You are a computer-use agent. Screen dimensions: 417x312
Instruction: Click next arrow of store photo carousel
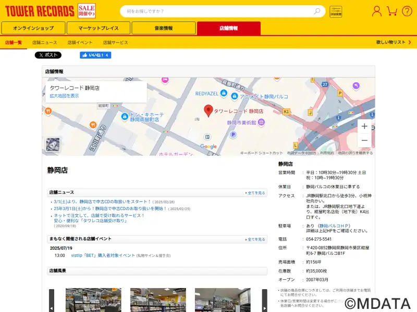coord(265,301)
